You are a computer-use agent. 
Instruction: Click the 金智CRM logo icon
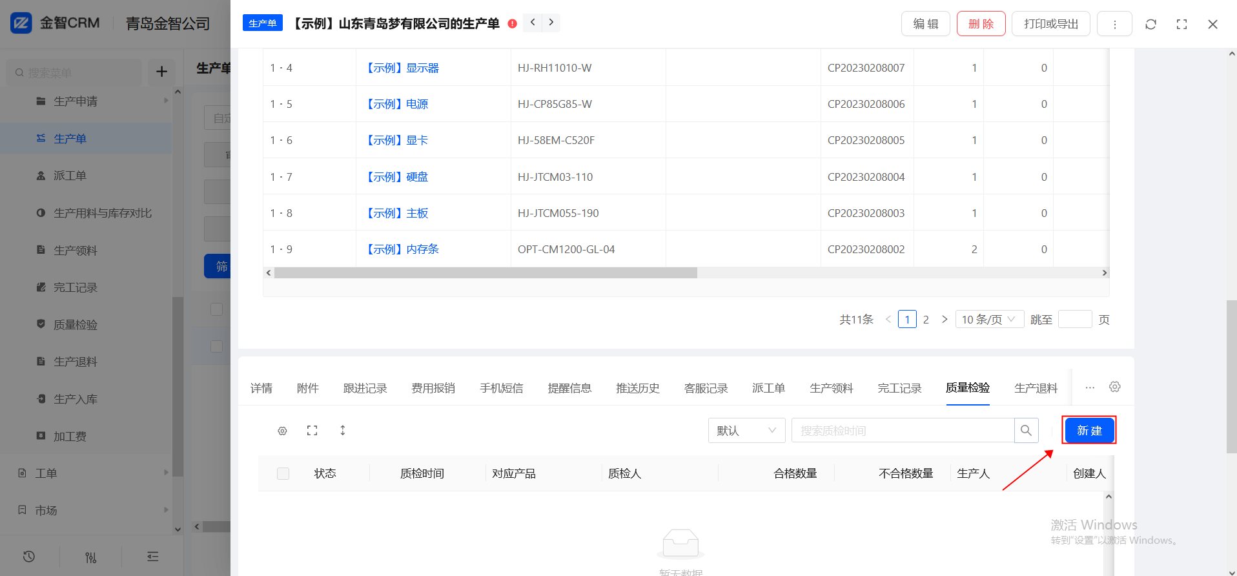(21, 23)
